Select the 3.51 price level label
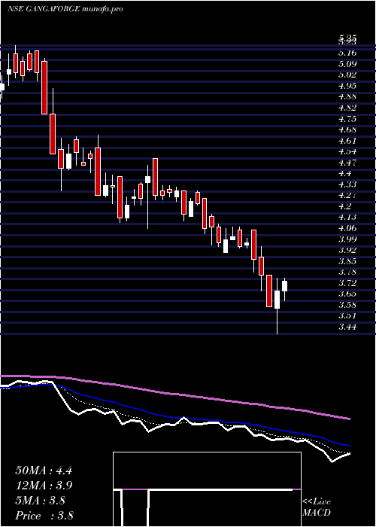The height and width of the screenshot is (527, 376). point(347,316)
